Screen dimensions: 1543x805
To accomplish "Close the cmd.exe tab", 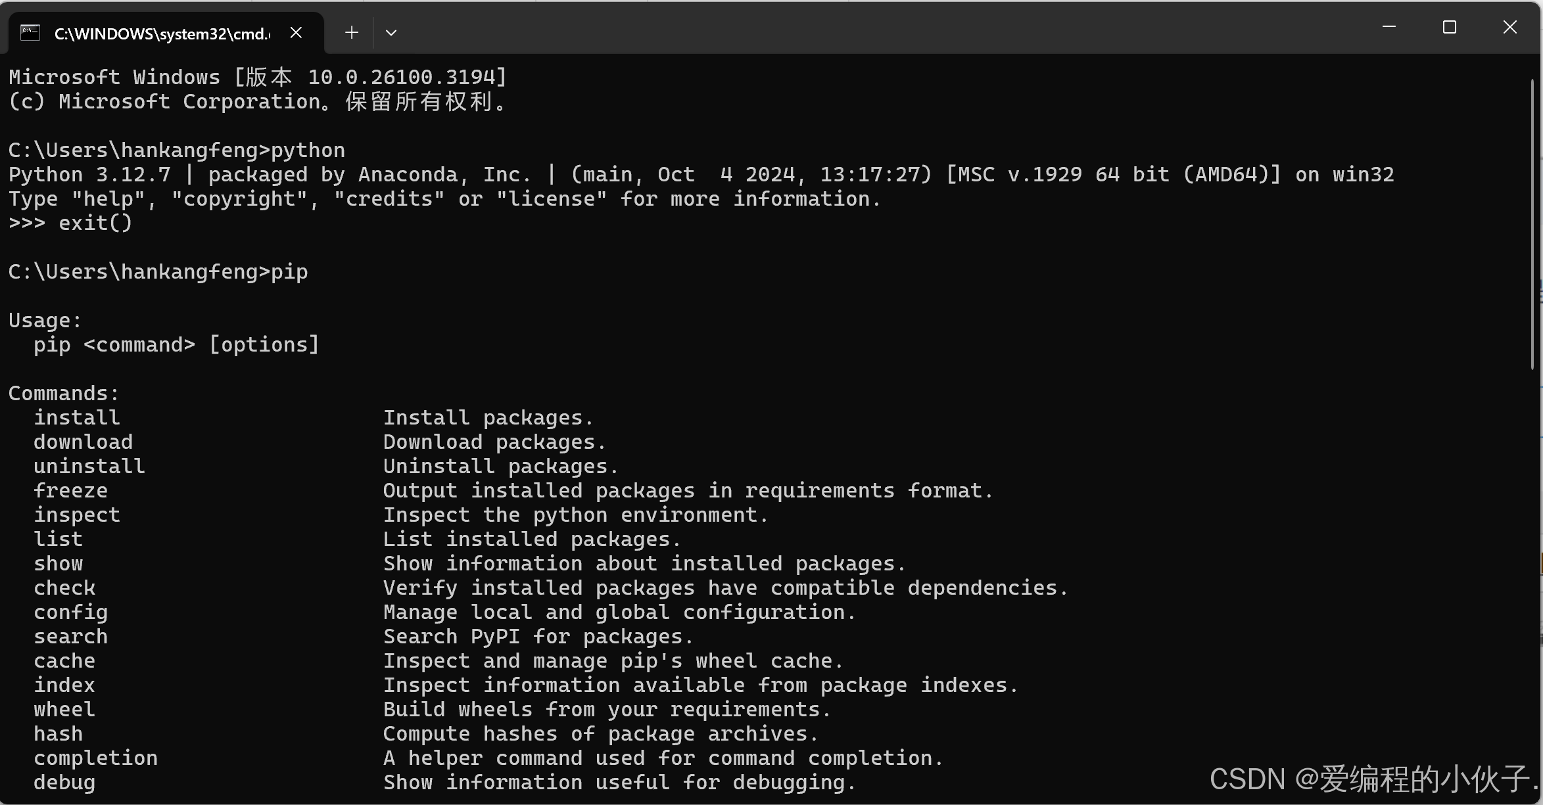I will tap(296, 33).
